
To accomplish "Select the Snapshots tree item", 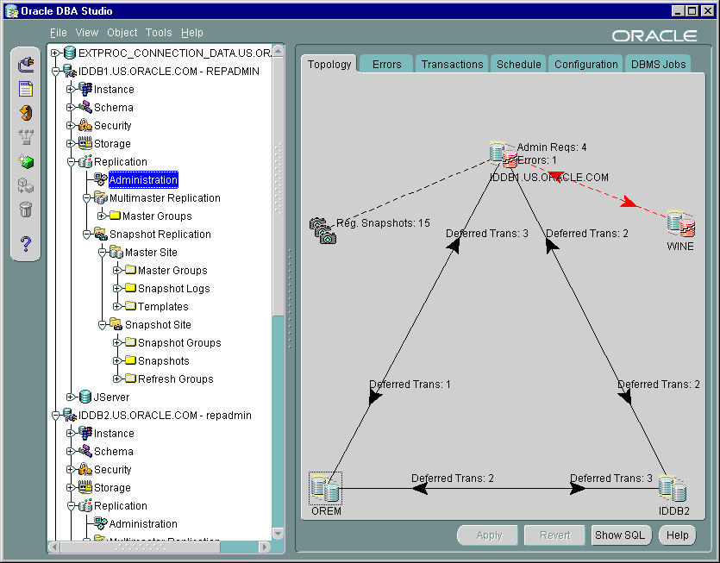I will (x=164, y=360).
